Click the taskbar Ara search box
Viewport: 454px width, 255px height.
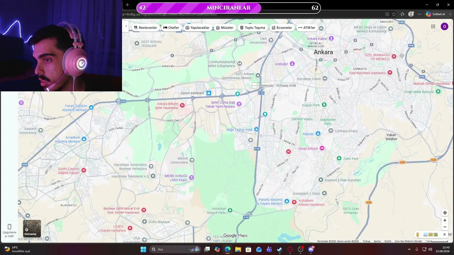click(175, 249)
